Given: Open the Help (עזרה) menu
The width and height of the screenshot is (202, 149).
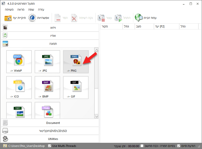Looking at the screenshot, I should point(41,10).
